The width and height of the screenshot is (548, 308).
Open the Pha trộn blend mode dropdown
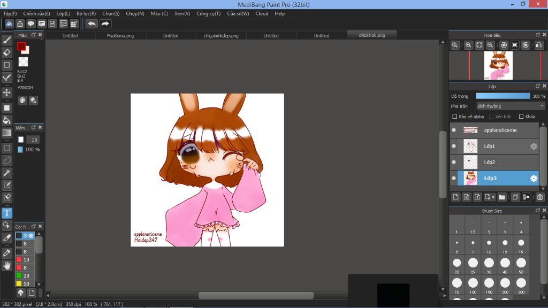[x=511, y=106]
